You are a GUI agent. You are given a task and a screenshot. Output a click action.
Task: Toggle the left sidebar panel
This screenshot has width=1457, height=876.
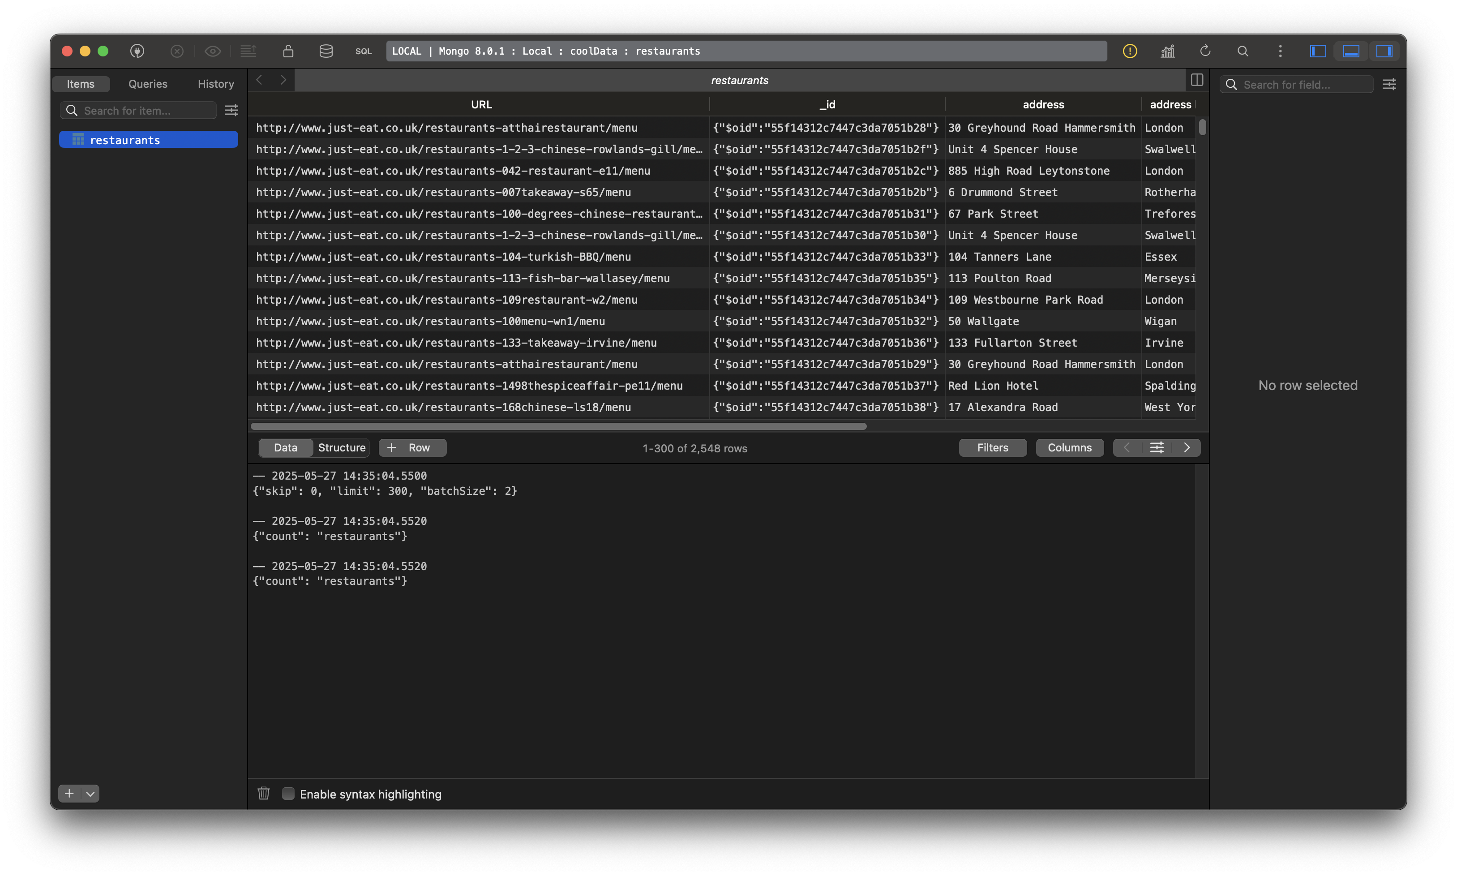[1318, 52]
